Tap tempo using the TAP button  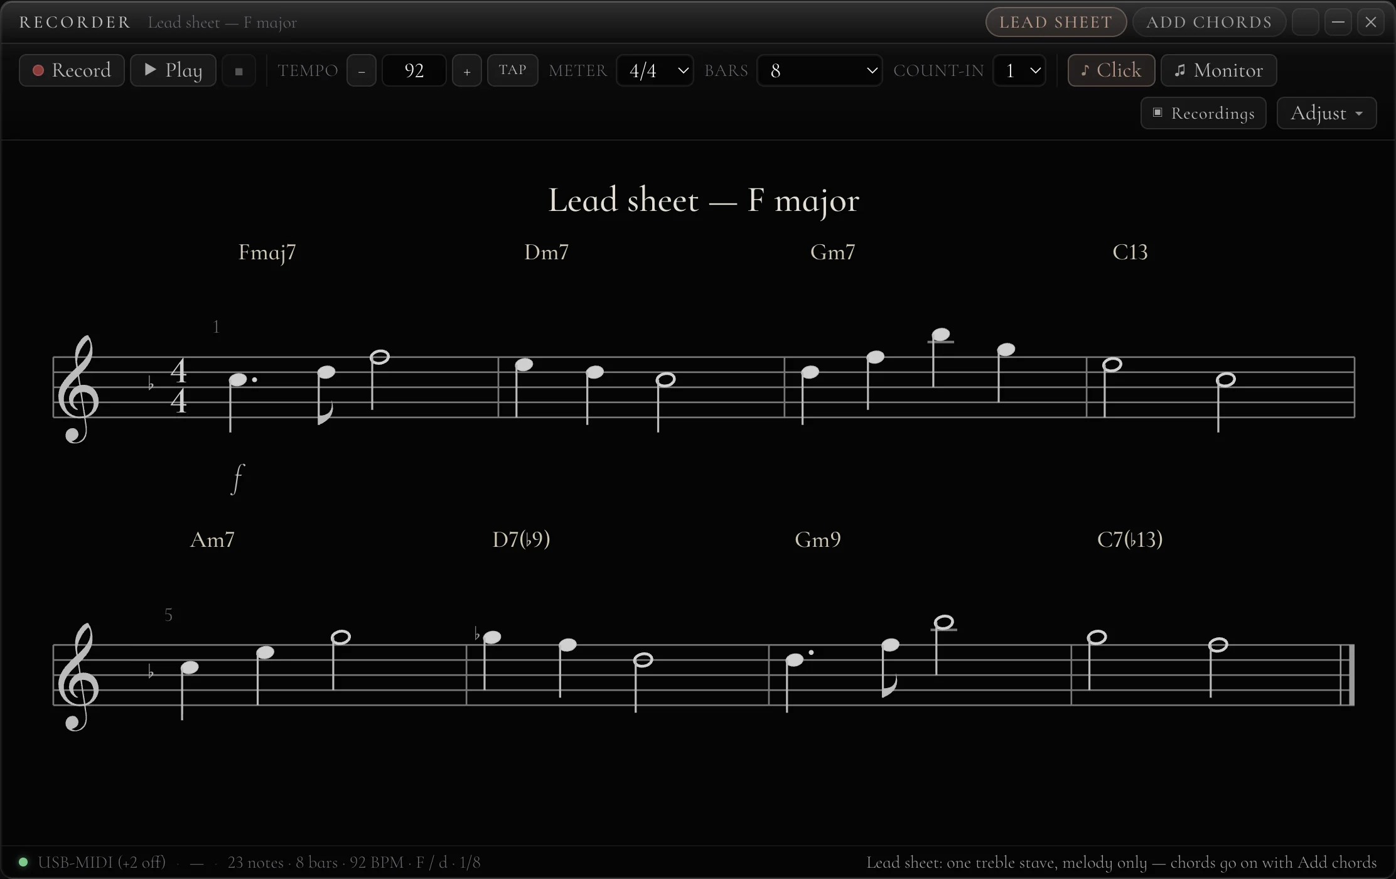pyautogui.click(x=513, y=70)
